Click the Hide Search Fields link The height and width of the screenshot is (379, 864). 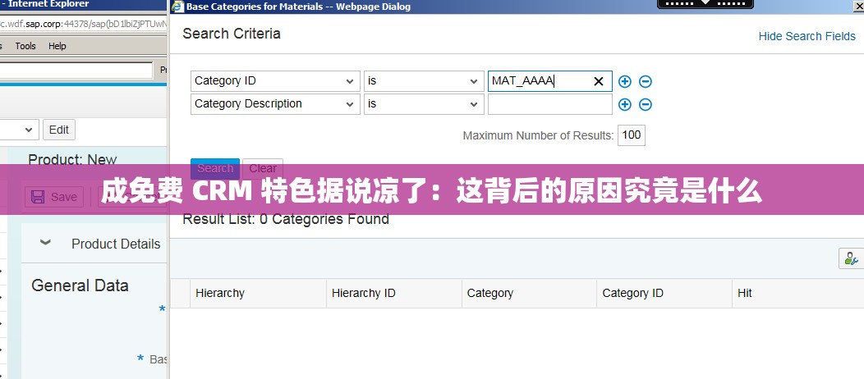[807, 36]
